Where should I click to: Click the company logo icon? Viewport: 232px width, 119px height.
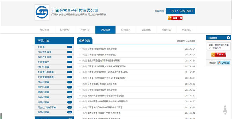(42, 12)
